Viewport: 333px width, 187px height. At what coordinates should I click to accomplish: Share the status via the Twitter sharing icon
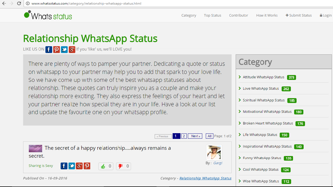click(x=71, y=166)
